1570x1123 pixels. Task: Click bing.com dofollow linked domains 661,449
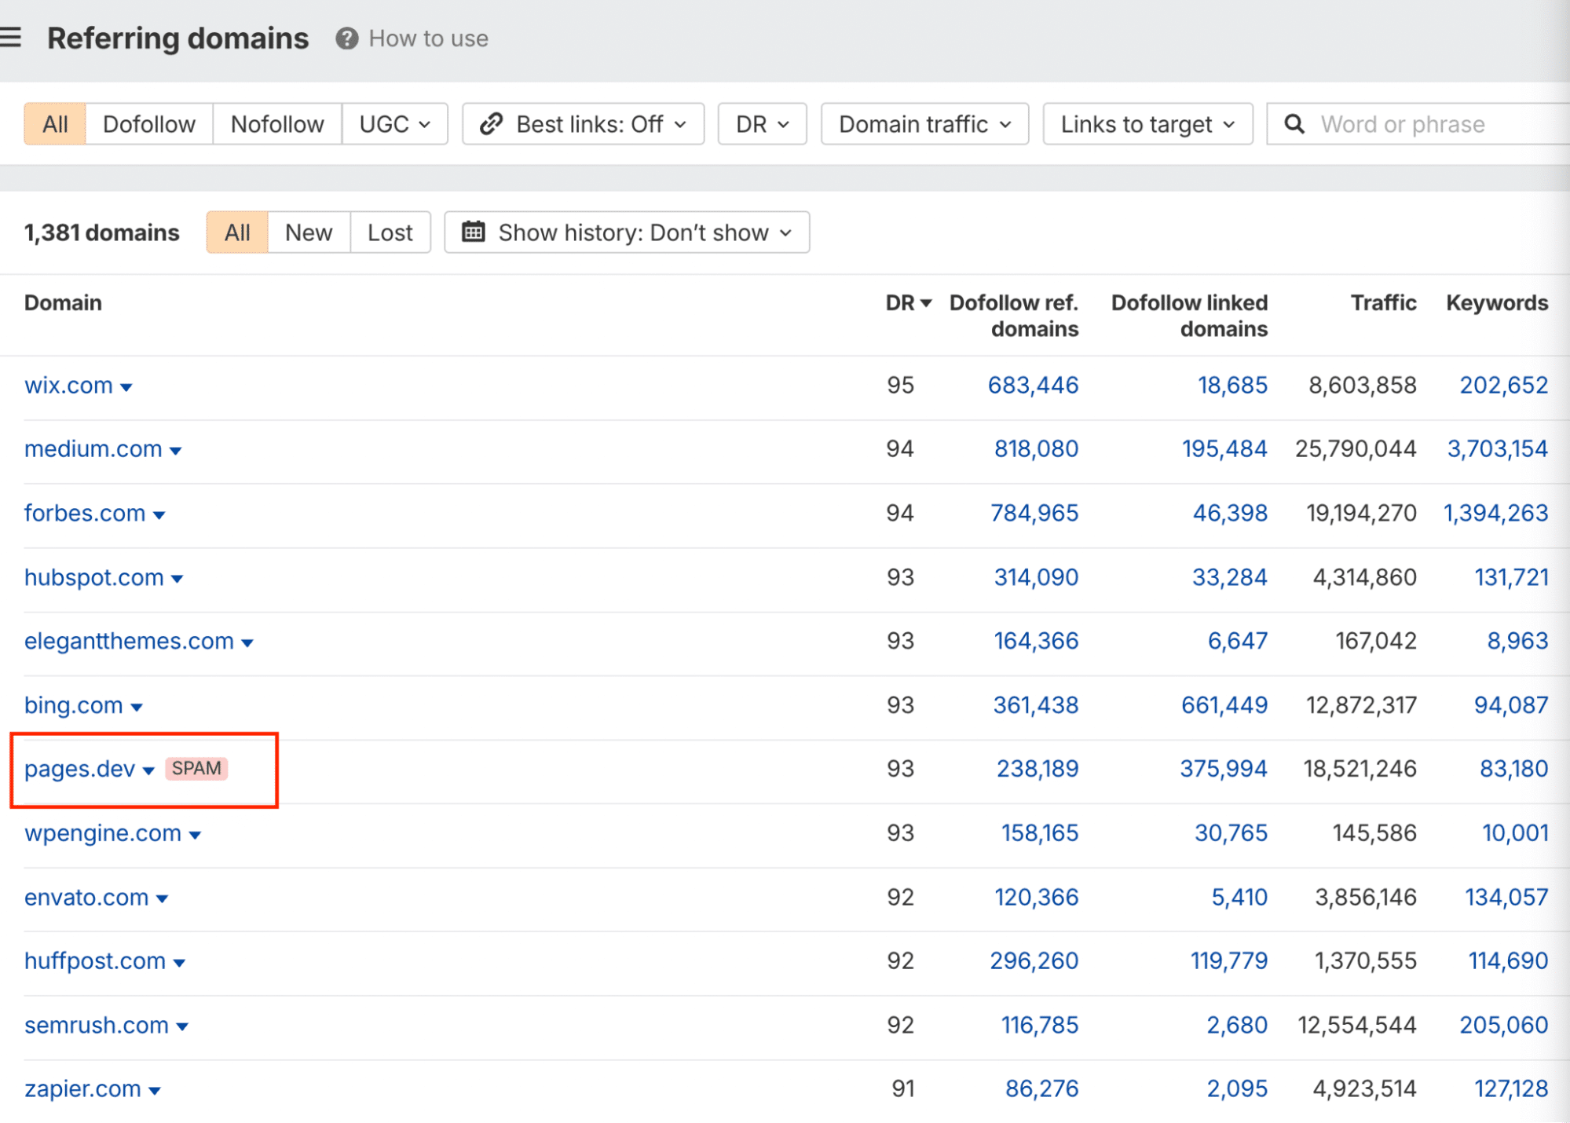click(1224, 706)
